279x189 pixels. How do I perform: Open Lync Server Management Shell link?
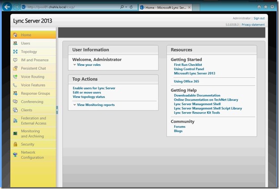coord(197,104)
